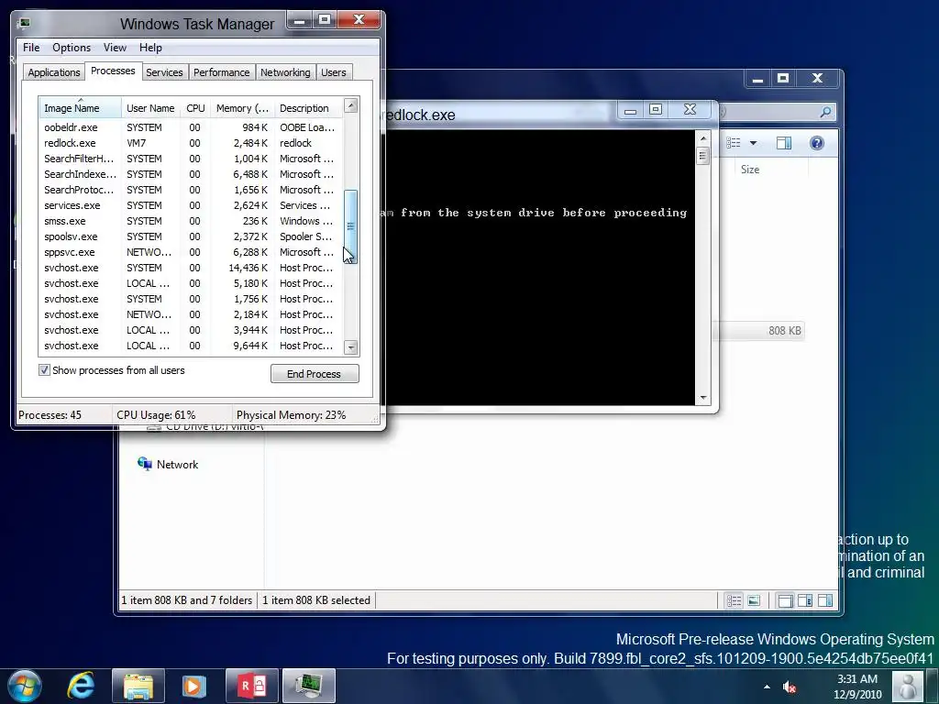The width and height of the screenshot is (939, 704).
Task: Select the redlock.exe process row
Action: (x=191, y=143)
